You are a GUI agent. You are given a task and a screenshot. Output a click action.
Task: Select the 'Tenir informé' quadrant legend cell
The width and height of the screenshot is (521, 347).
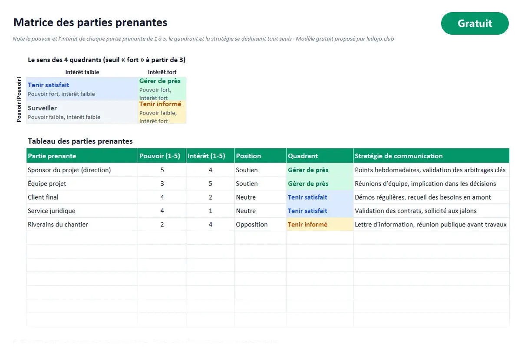[x=162, y=112]
